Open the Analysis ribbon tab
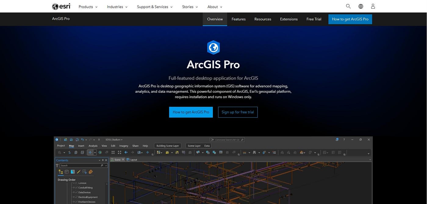427x204 pixels. point(93,146)
